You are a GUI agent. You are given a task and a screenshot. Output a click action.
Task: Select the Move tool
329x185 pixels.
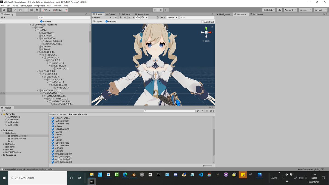coord(9,10)
